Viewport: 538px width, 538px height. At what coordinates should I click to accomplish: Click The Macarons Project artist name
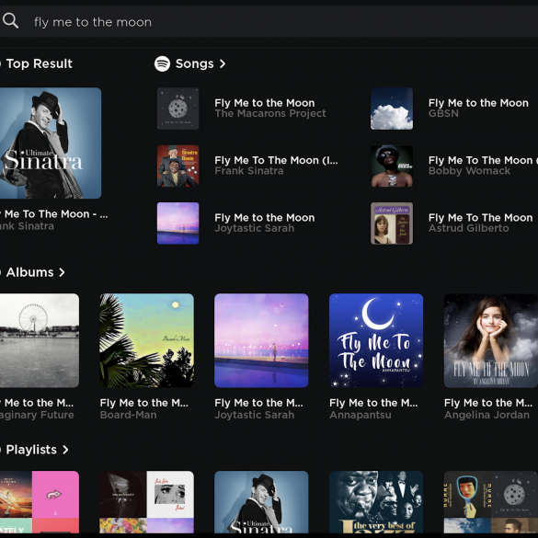(270, 113)
